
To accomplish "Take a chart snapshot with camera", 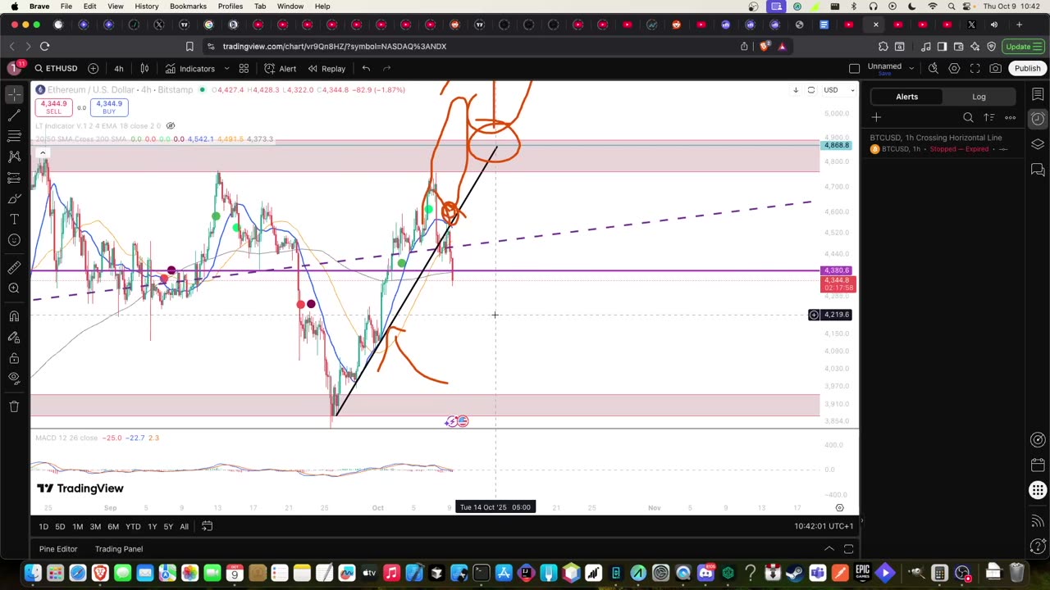I will pos(995,69).
